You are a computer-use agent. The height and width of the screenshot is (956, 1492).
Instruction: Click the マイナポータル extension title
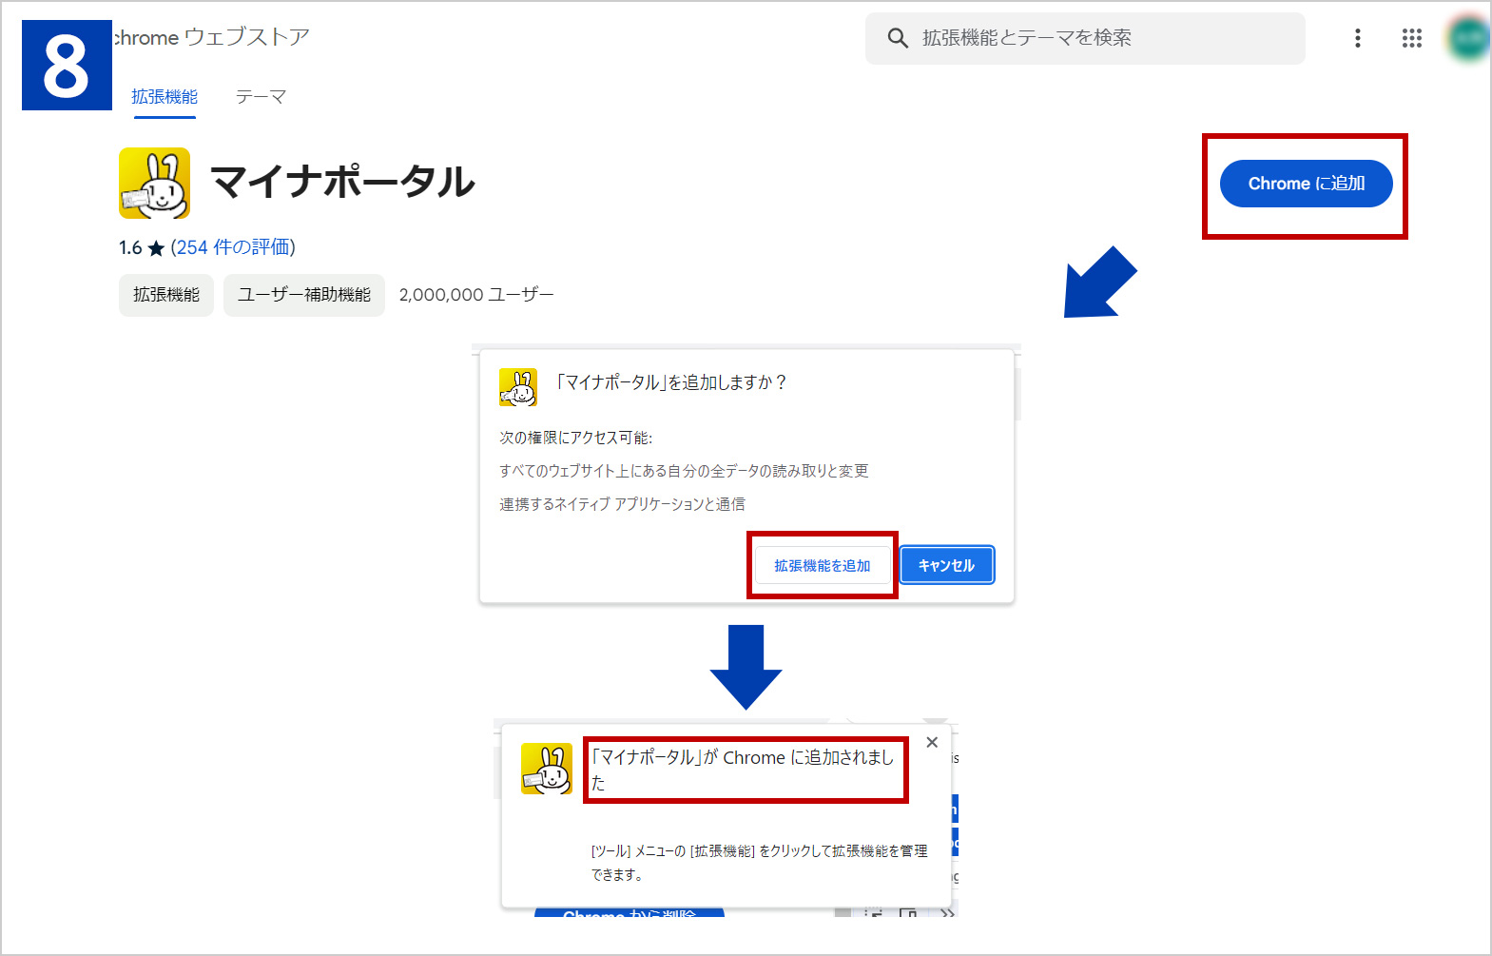tap(342, 182)
